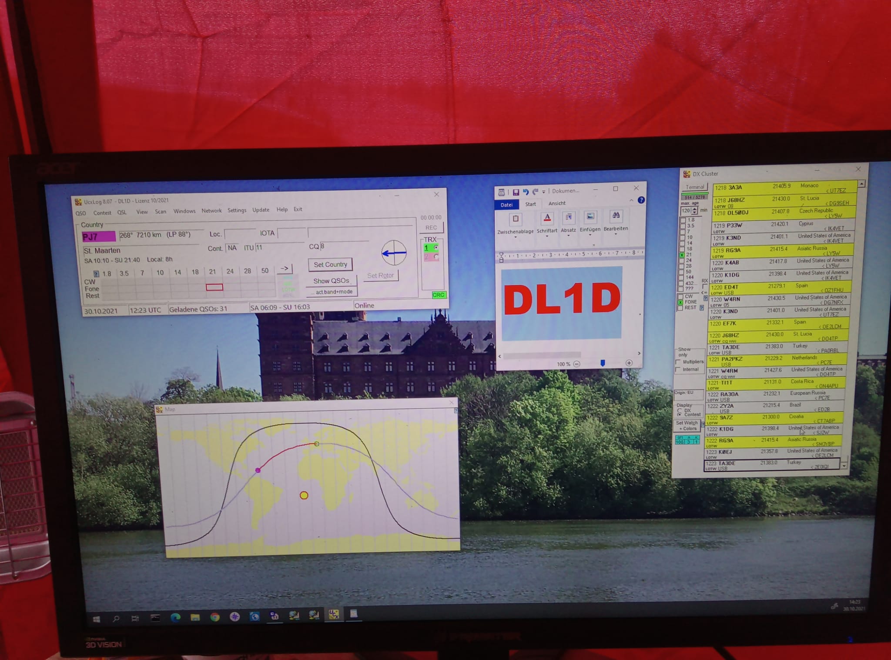Toggle the CW mode checkbox
This screenshot has width=891, height=660.
pyautogui.click(x=680, y=297)
